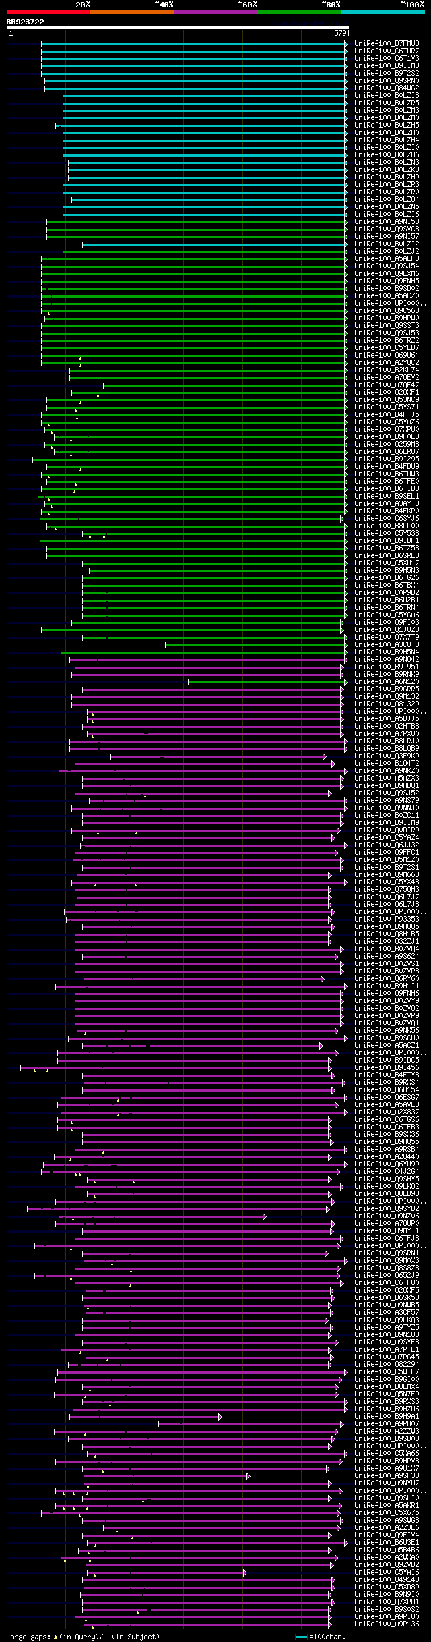Select hit label UniRef100_Q3E9K9
This screenshot has width=431, height=1642.
pos(387,756)
